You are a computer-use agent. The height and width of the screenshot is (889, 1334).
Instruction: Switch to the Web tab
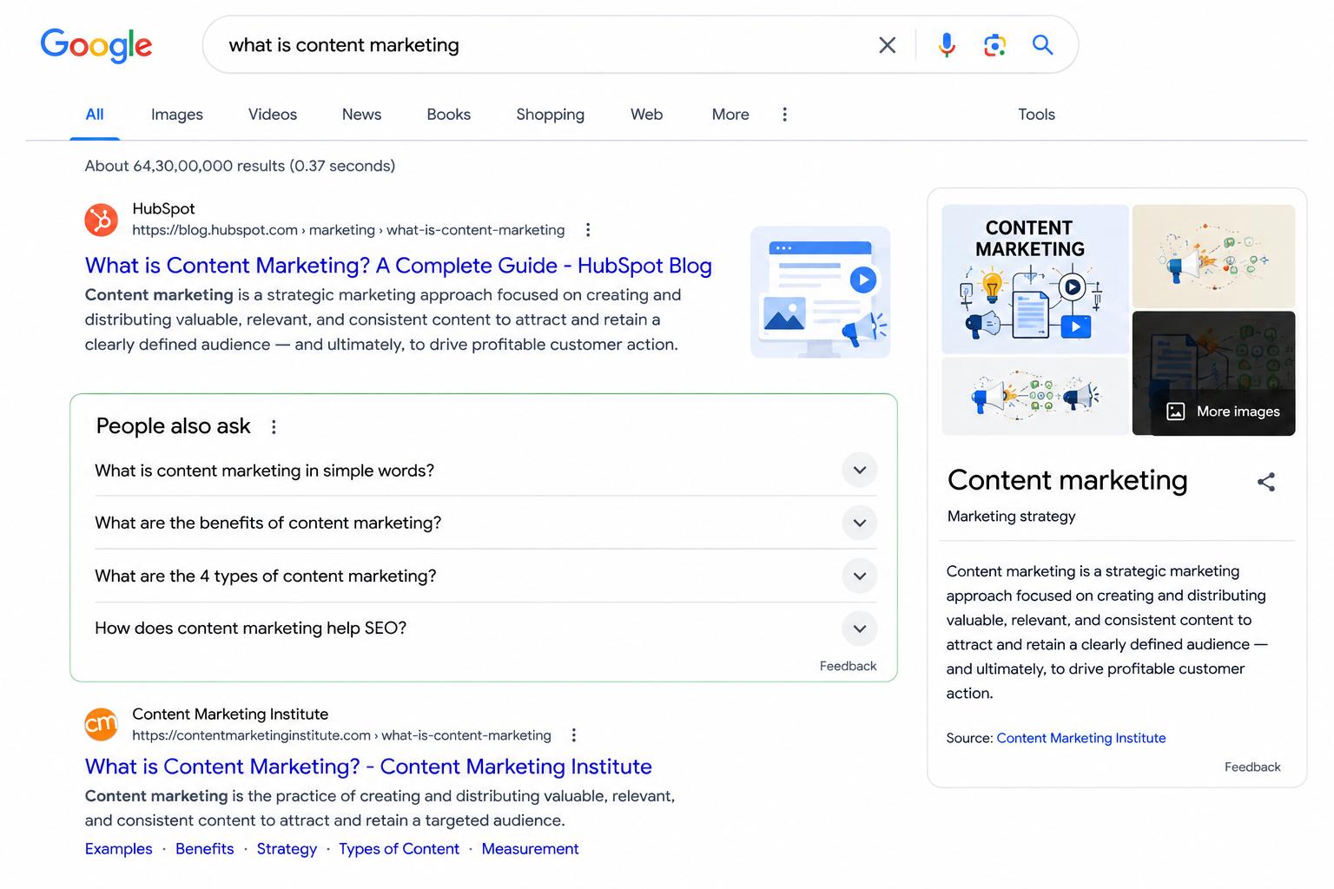tap(647, 115)
